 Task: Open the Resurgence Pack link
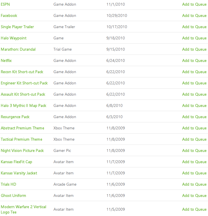(x=15, y=117)
